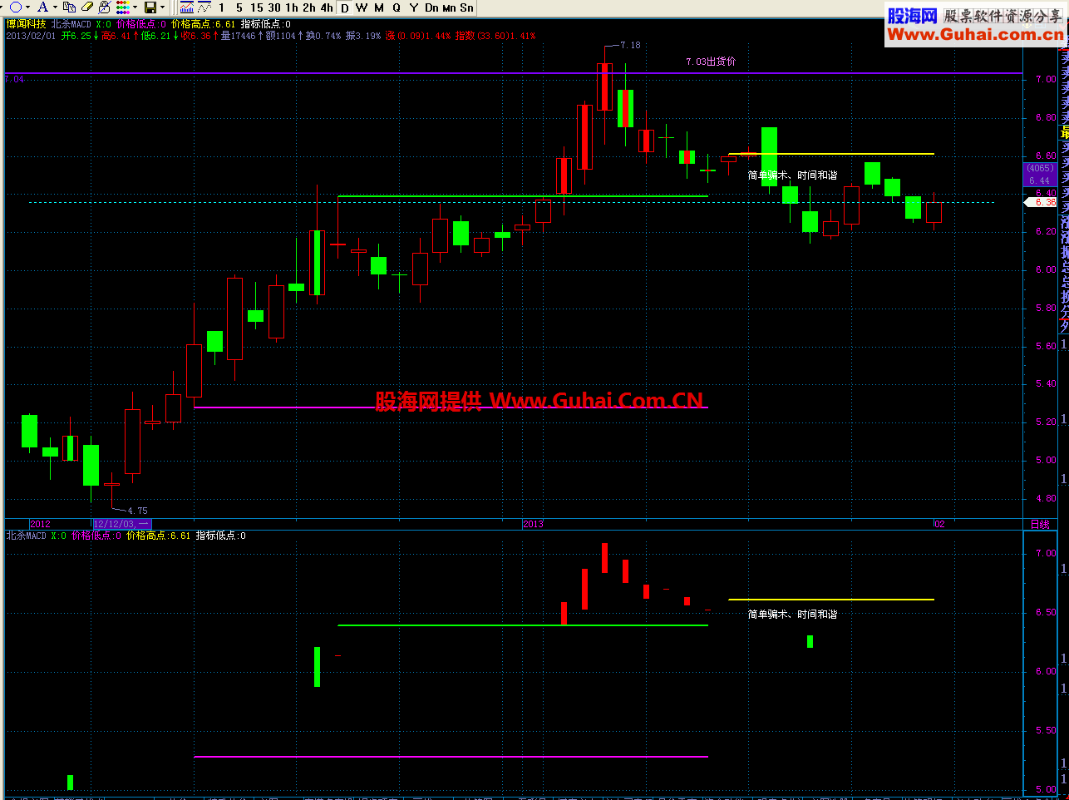Toggle the lock drawings icon
Screen dimensions: 1069x800
click(105, 7)
